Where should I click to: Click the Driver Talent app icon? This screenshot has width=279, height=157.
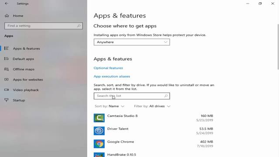click(x=99, y=131)
